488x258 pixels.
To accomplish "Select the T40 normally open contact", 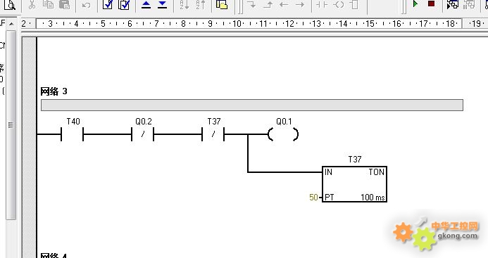I will (73, 134).
